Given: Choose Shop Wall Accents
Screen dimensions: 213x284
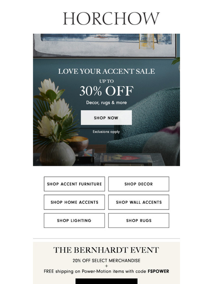Looking at the screenshot, I should pyautogui.click(x=139, y=202).
